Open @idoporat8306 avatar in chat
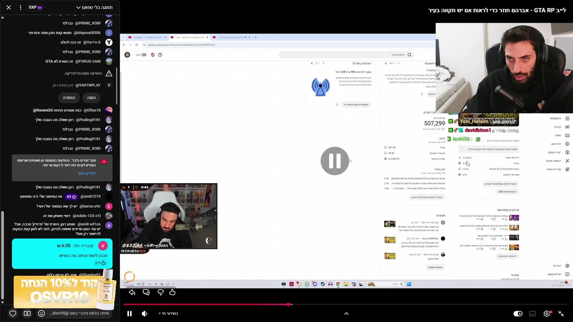Viewport: 573px width, 322px height. pos(109,33)
